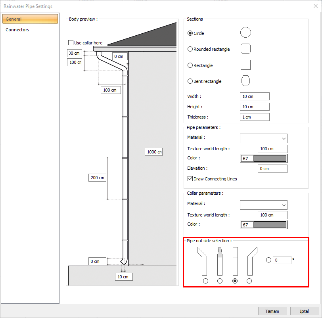The height and width of the screenshot is (318, 322).
Task: Select the Rounded rectangle section type
Action: 190,49
